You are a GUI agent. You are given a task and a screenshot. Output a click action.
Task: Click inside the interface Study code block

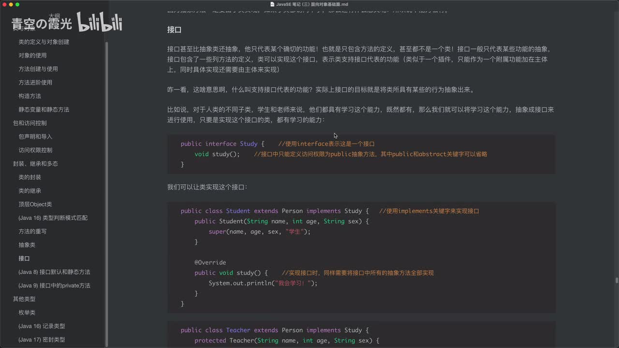click(x=361, y=154)
